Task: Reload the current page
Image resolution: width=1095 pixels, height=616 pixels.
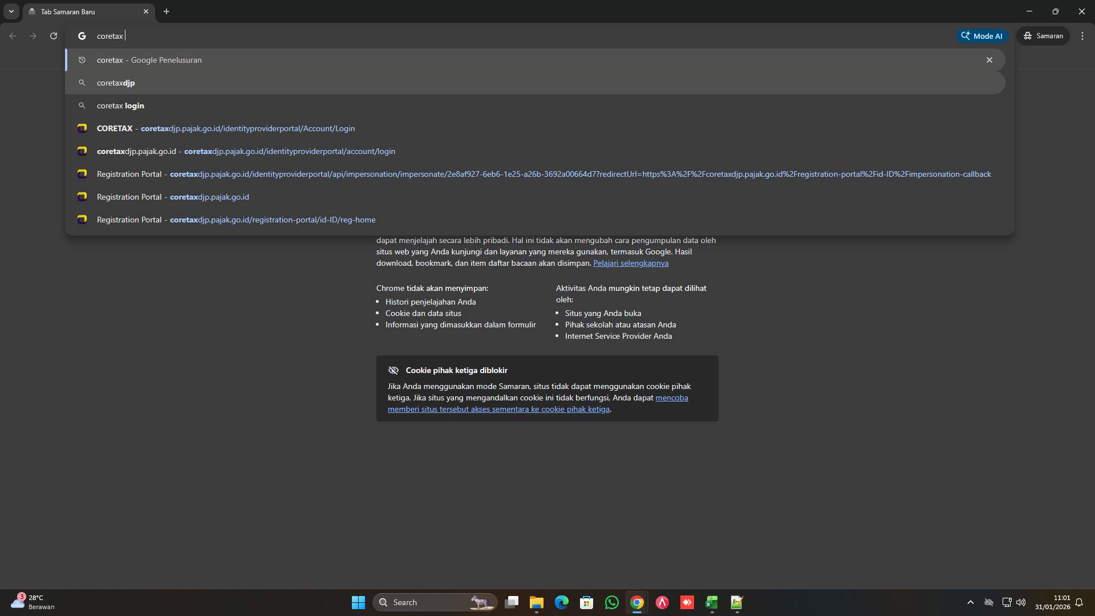Action: pos(53,35)
